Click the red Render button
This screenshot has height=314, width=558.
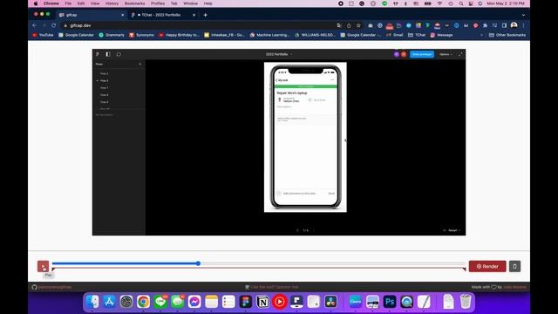tap(487, 266)
